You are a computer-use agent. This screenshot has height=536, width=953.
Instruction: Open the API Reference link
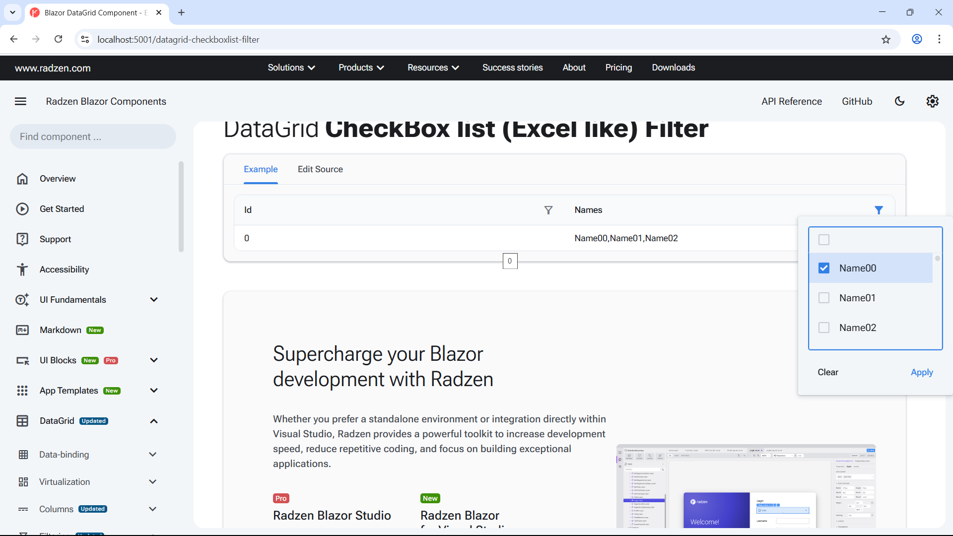tap(791, 101)
